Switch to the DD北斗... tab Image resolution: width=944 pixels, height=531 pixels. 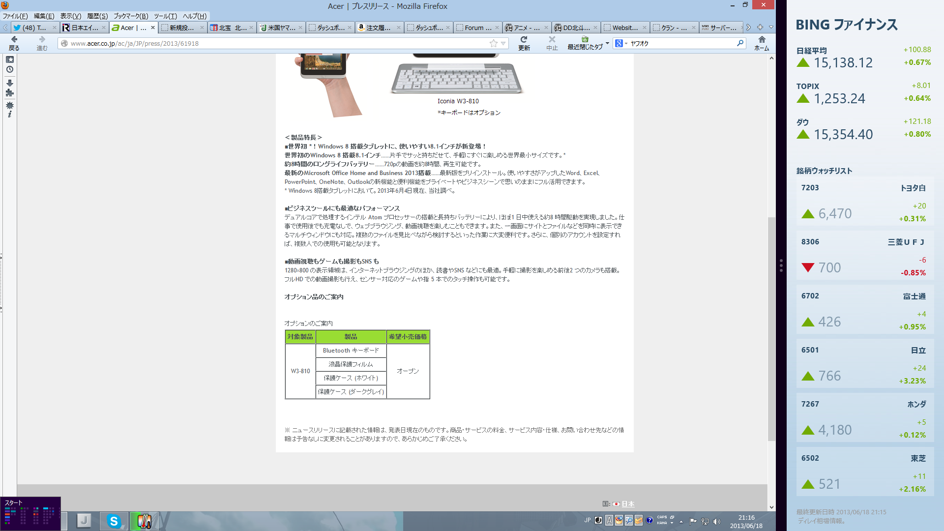click(576, 28)
